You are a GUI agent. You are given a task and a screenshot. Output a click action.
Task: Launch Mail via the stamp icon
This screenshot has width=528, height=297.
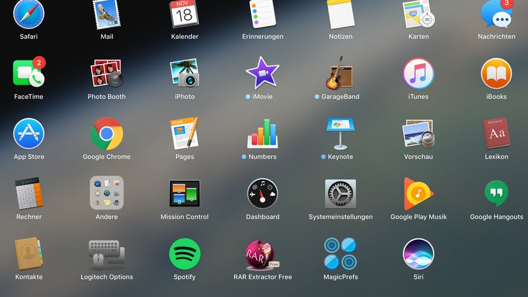click(107, 14)
